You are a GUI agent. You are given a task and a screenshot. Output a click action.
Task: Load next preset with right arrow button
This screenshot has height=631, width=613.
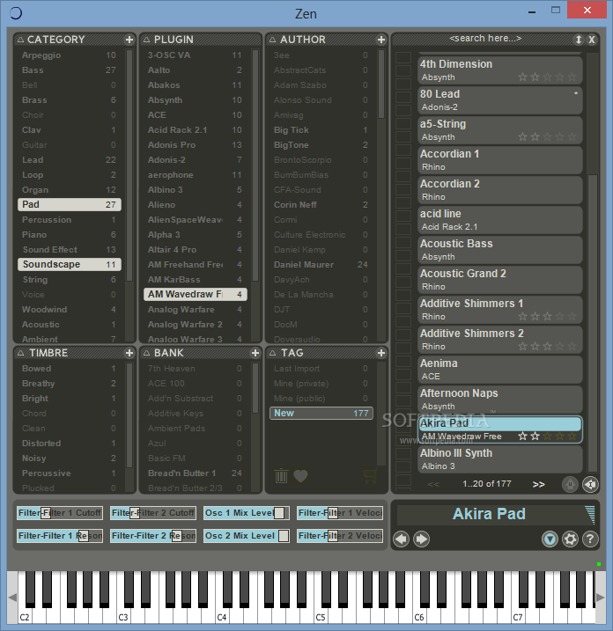tap(421, 539)
